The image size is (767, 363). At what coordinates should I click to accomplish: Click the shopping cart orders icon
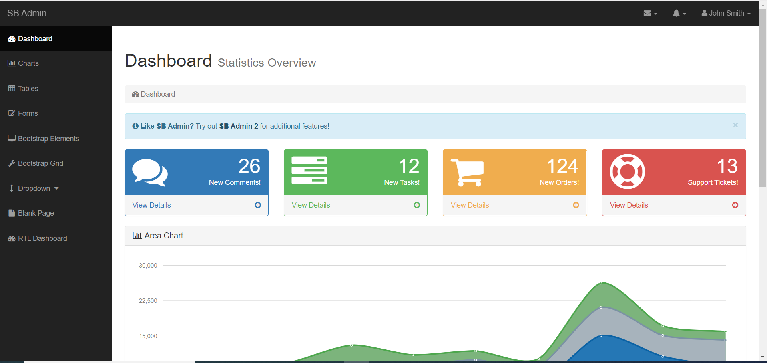coord(467,172)
